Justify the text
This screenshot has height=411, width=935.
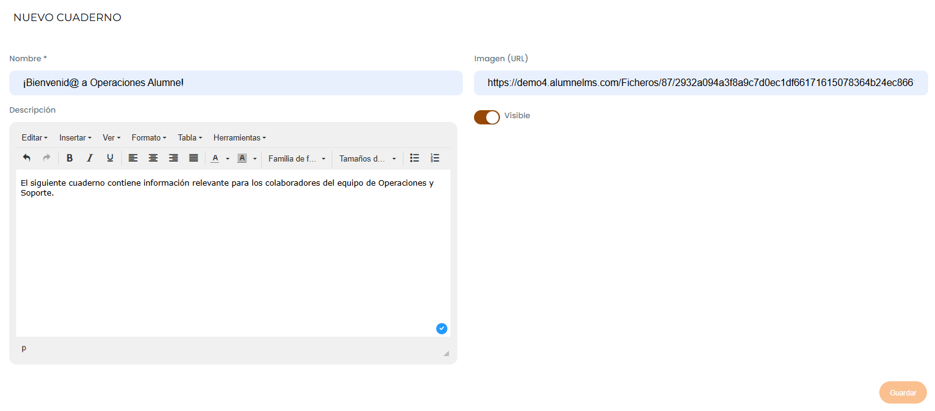194,158
